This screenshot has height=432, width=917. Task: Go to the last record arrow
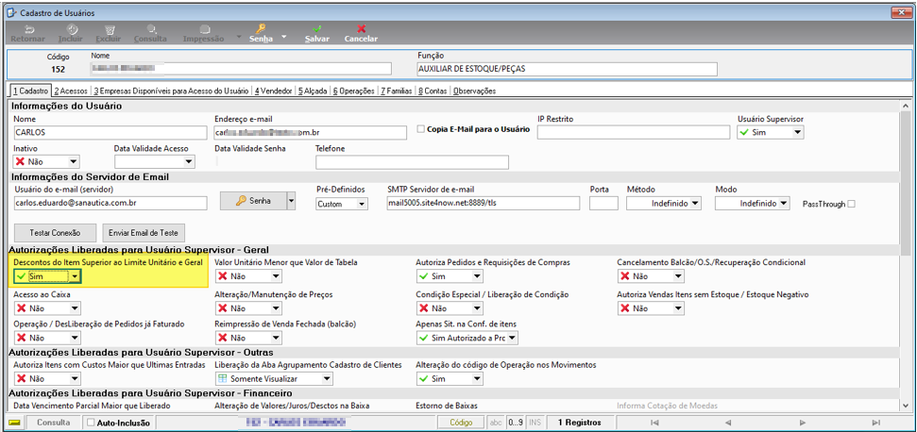click(875, 422)
